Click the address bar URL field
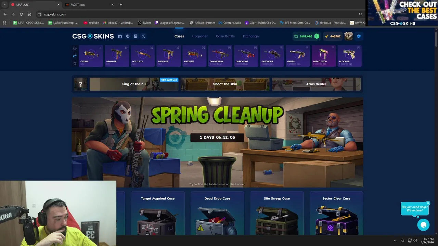 pos(198,14)
